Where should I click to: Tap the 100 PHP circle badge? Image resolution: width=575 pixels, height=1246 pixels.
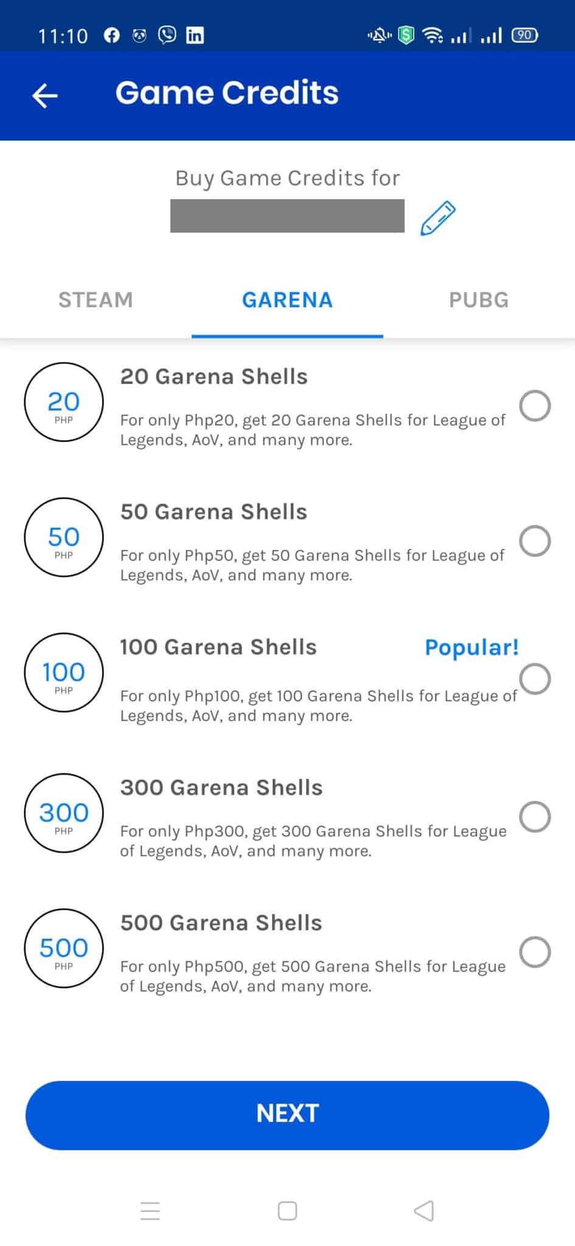pyautogui.click(x=64, y=672)
